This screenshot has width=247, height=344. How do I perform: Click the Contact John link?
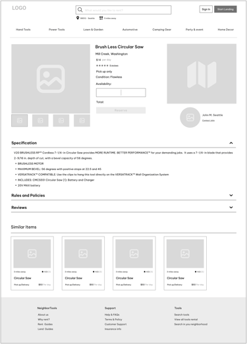click(x=208, y=121)
